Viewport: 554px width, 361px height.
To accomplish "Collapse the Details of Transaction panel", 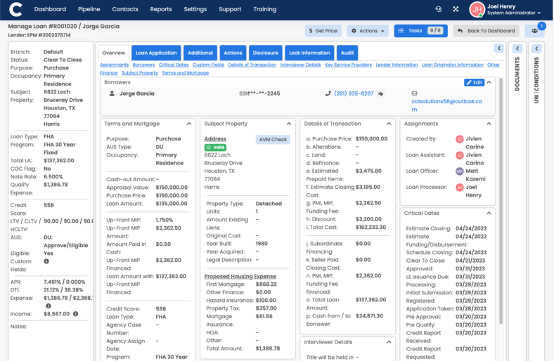I will click(x=389, y=124).
